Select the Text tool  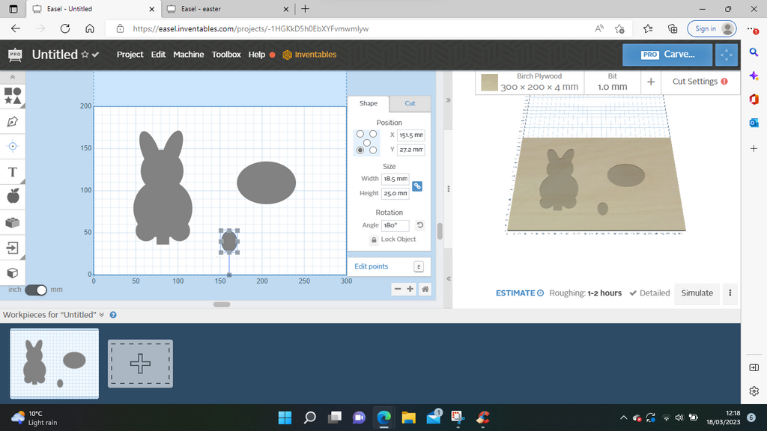tap(13, 172)
